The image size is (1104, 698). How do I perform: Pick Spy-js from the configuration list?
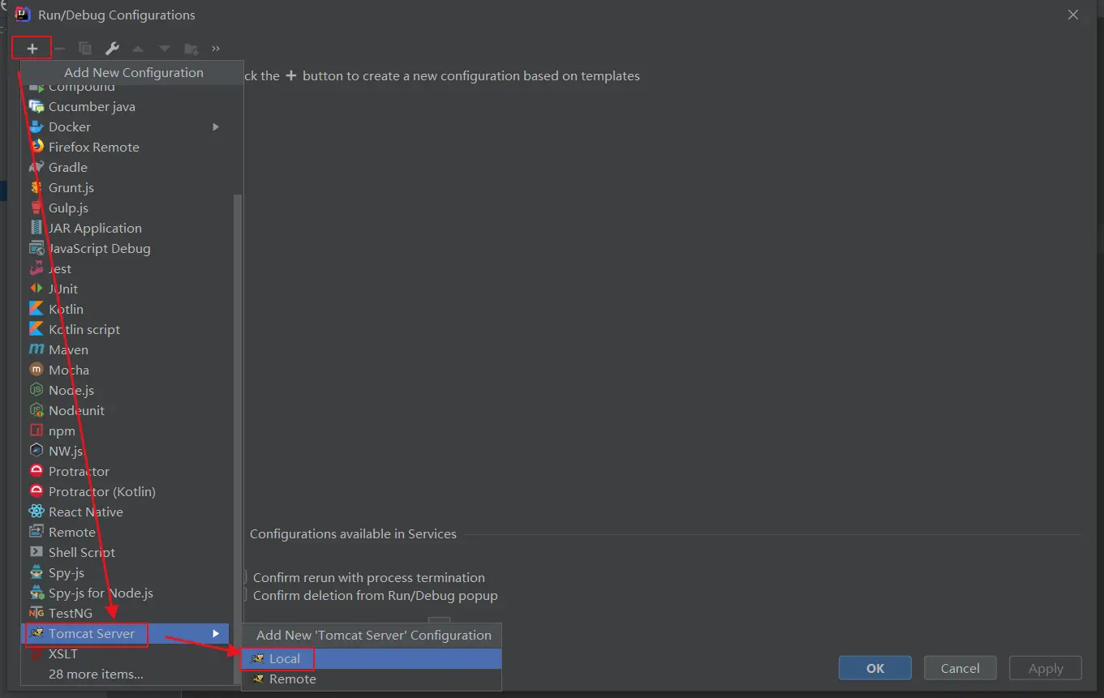pos(126,572)
